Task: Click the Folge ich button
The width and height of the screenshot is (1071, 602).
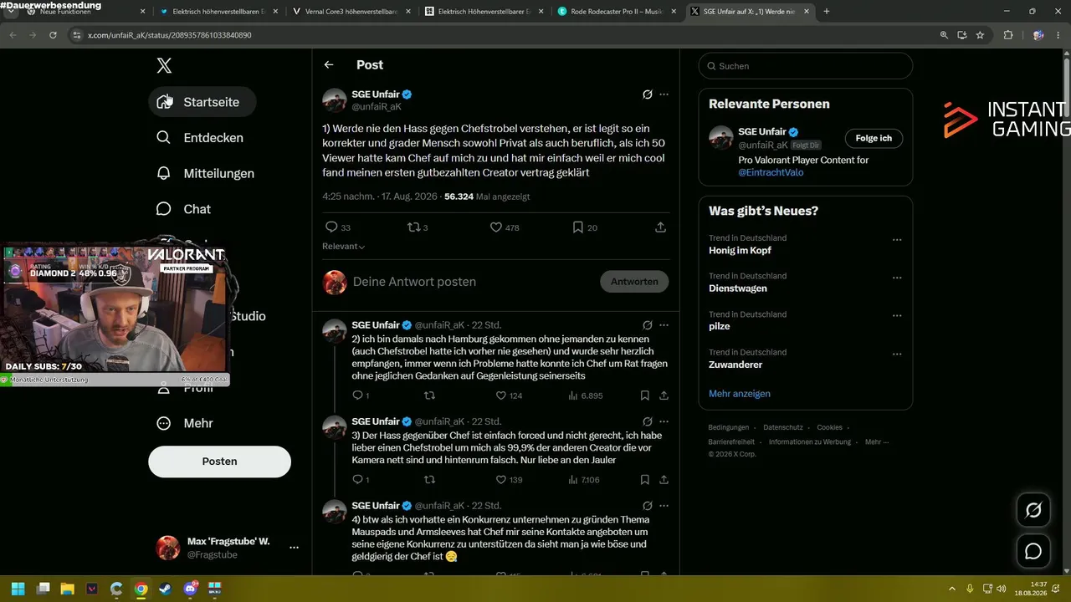Action: [x=874, y=138]
